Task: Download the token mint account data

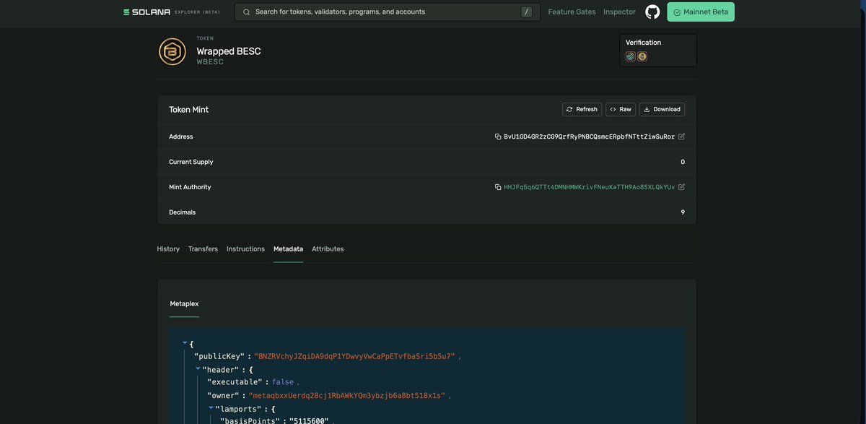Action: coord(662,109)
